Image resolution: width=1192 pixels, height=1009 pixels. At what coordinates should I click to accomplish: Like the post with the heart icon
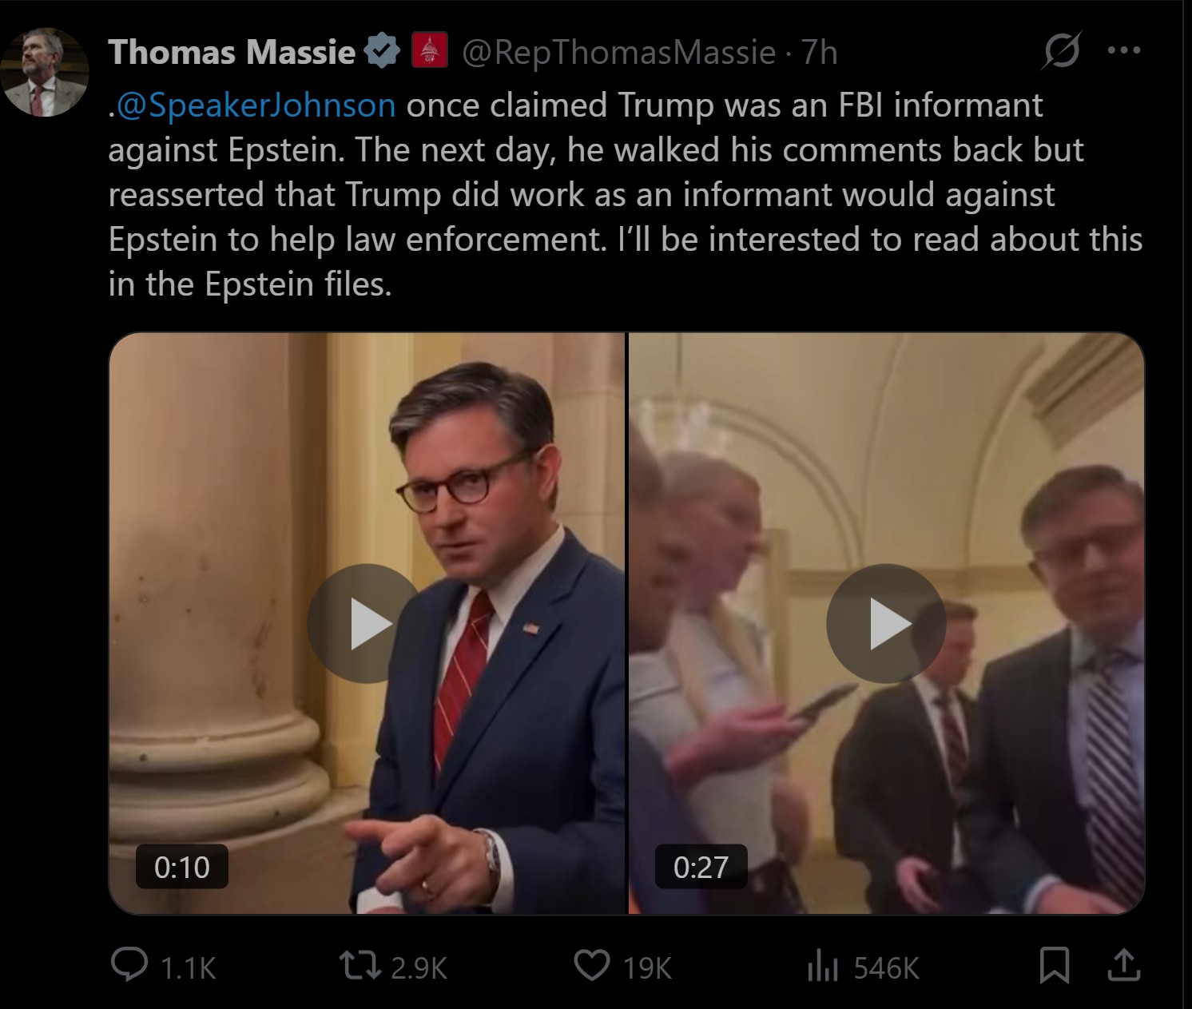tap(592, 965)
